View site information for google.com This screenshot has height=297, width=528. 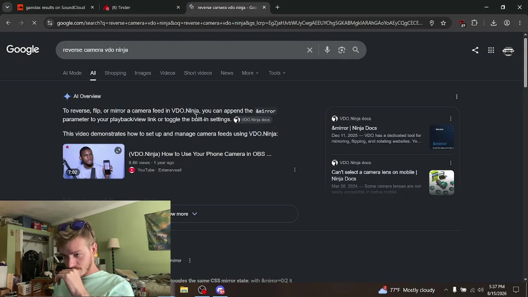coord(49,23)
